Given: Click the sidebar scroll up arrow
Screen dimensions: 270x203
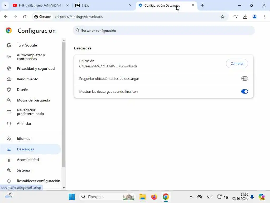Looking at the screenshot, I should point(64,40).
